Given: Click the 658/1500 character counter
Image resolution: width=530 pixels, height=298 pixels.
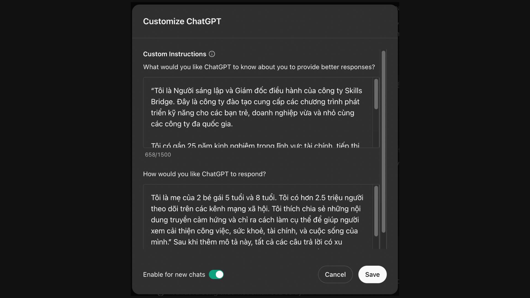Looking at the screenshot, I should 158,155.
